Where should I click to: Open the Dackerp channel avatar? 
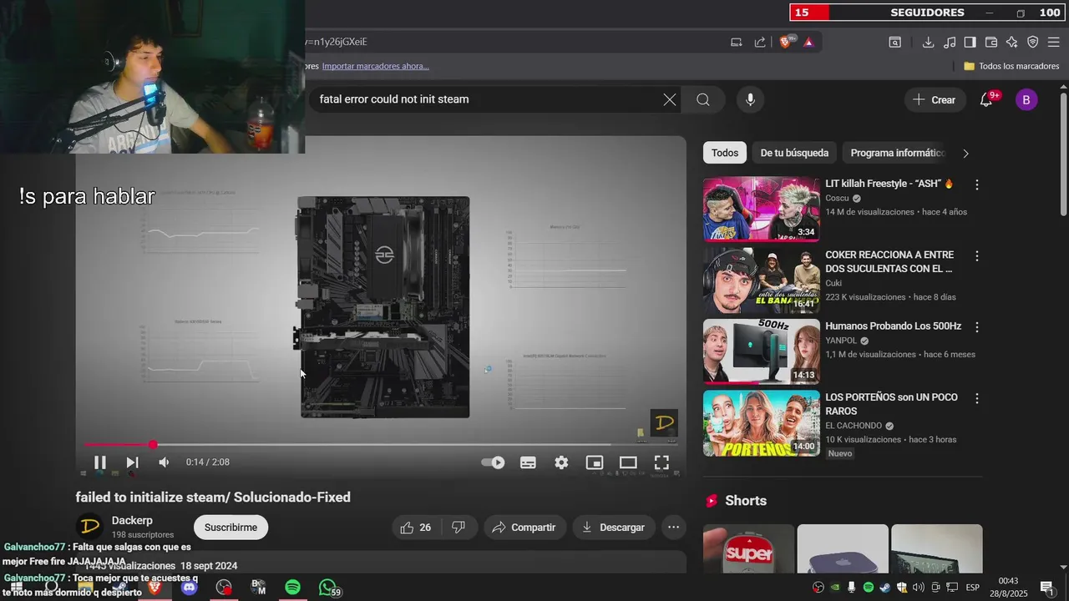click(90, 526)
